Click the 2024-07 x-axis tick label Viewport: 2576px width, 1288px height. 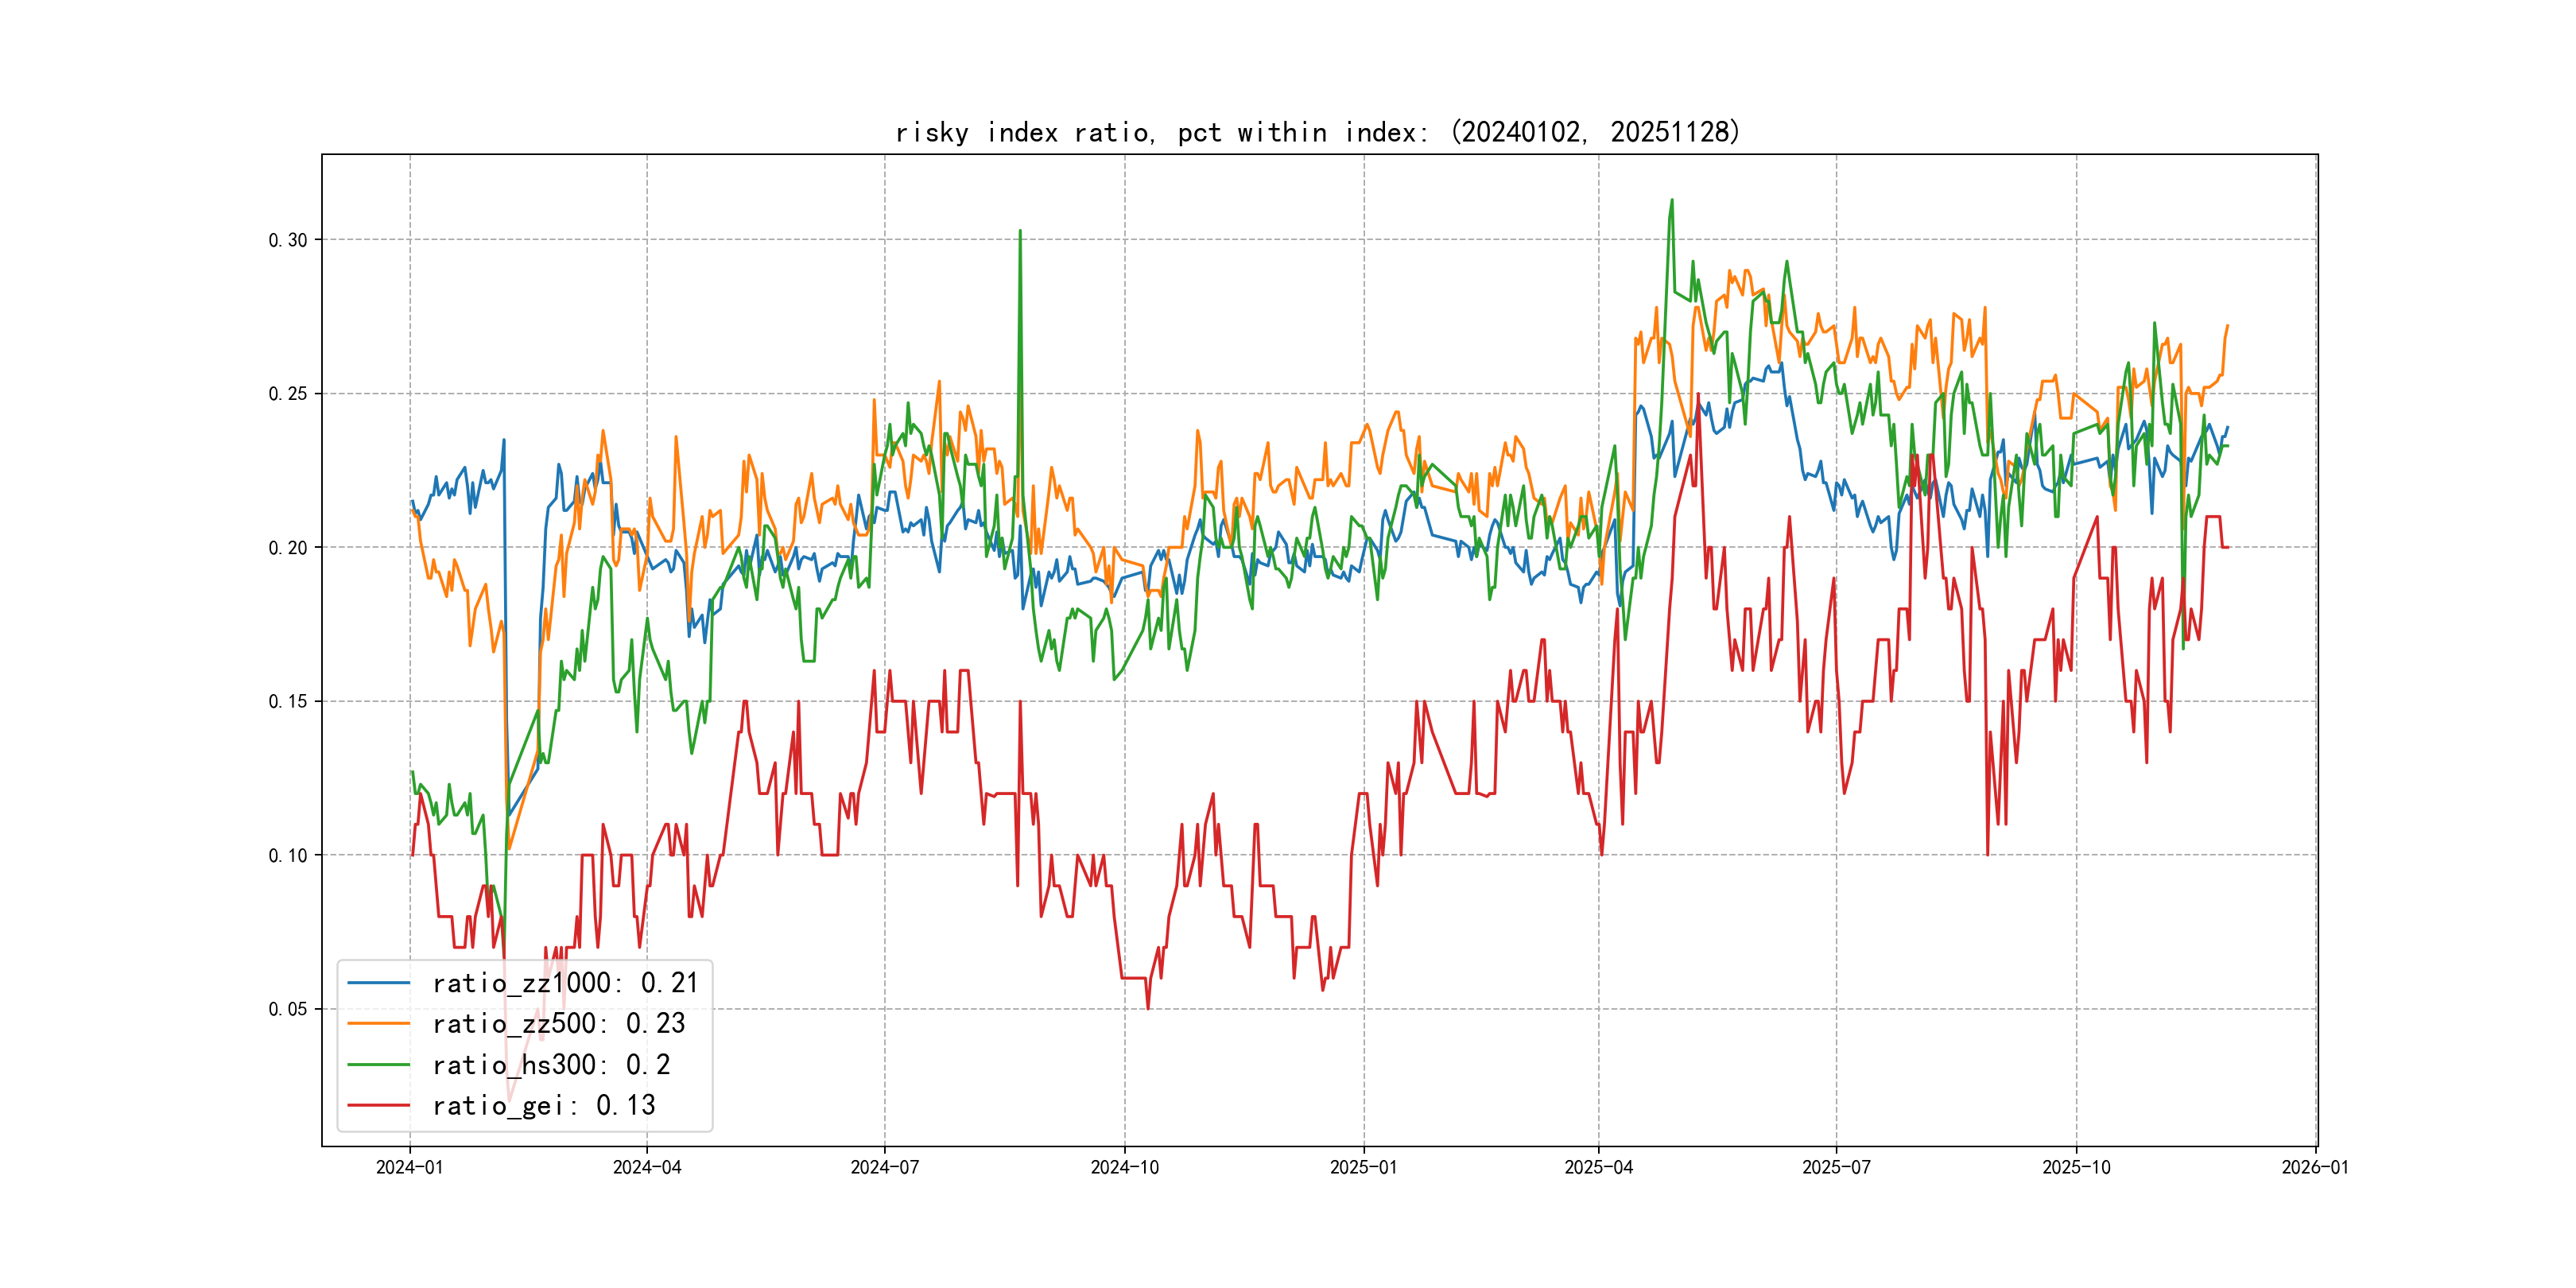click(x=884, y=1168)
